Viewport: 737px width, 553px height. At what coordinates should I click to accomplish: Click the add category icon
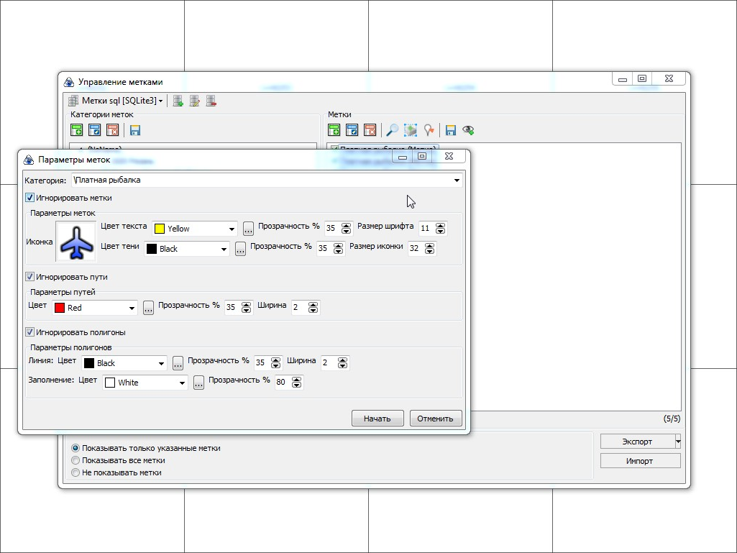pos(77,130)
